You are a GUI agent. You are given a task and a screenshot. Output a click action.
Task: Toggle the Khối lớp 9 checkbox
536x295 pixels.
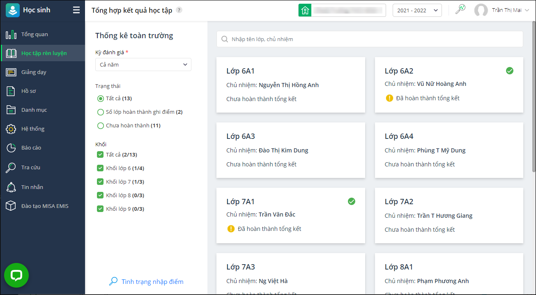pyautogui.click(x=100, y=209)
